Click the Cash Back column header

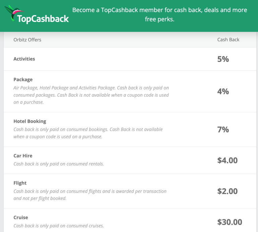coord(228,40)
